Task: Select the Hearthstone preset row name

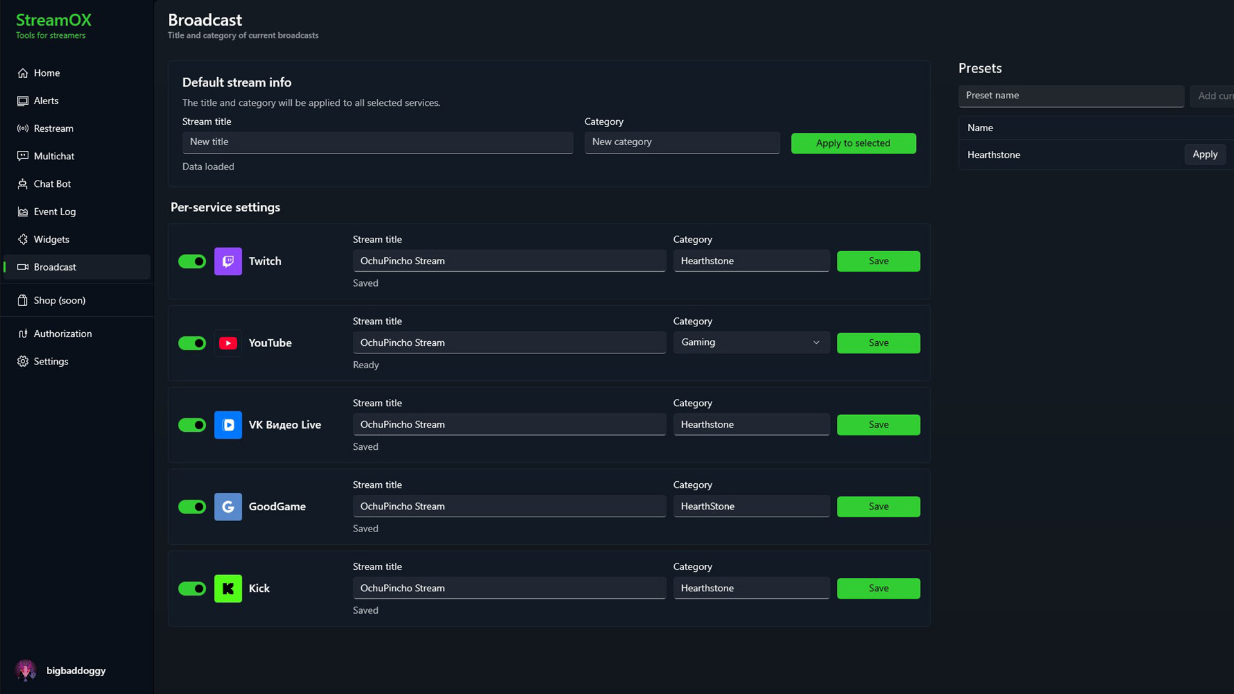Action: point(994,155)
